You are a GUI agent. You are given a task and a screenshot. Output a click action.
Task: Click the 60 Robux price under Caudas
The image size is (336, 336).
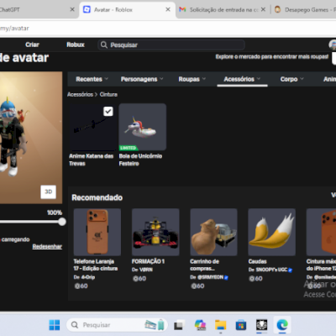tap(255, 279)
